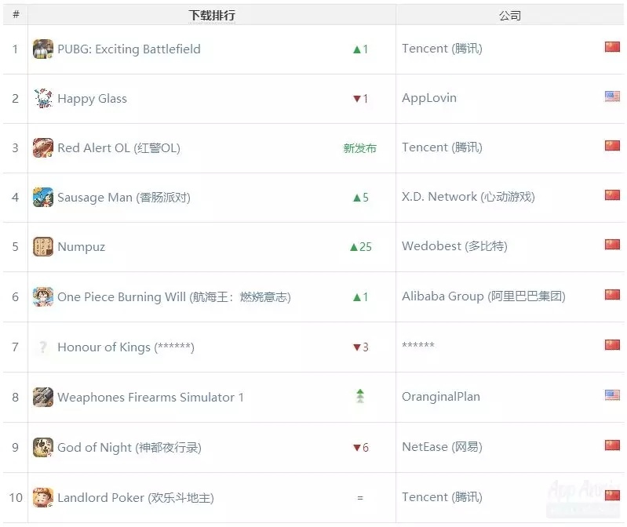The image size is (627, 527).
Task: Click the red down 6 indicator for God of Night
Action: [x=361, y=448]
